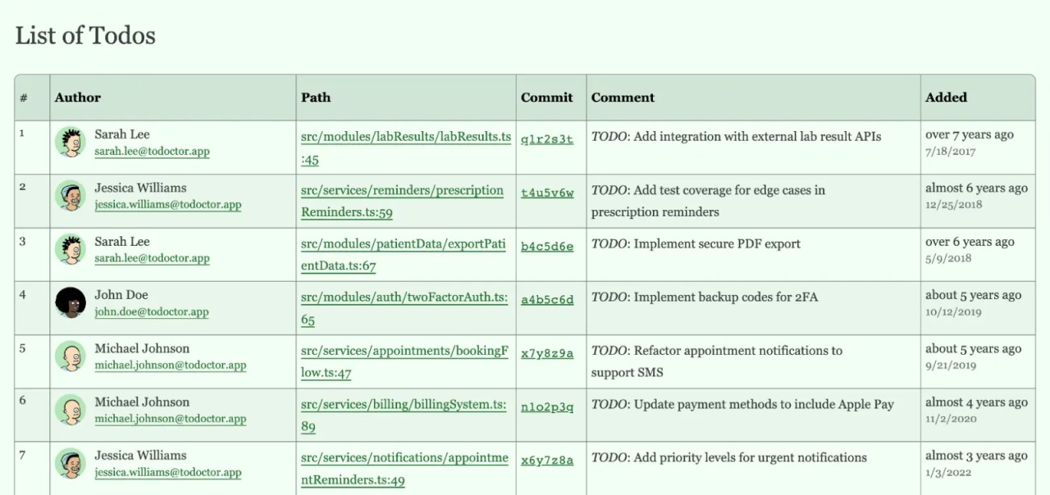The image size is (1050, 495).
Task: Click Michael Johnson's avatar in row 5
Action: [71, 356]
